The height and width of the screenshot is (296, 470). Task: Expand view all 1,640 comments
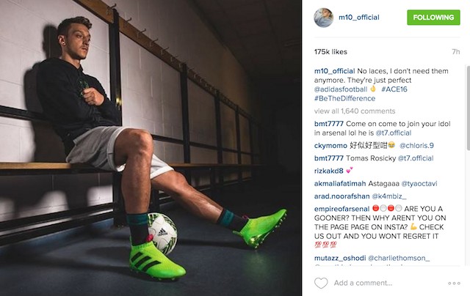tap(355, 111)
